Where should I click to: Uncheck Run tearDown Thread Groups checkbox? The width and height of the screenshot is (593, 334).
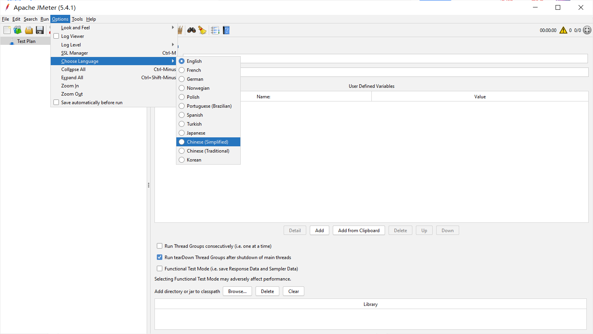160,257
